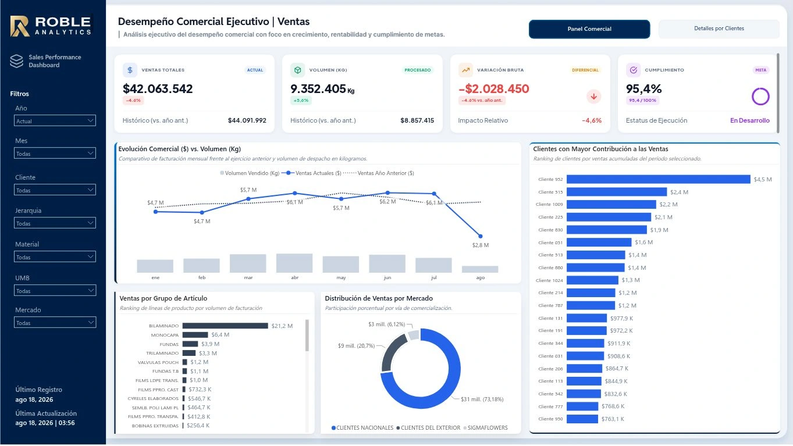Click the Cliente 952 bar
The width and height of the screenshot is (793, 446).
(659, 179)
